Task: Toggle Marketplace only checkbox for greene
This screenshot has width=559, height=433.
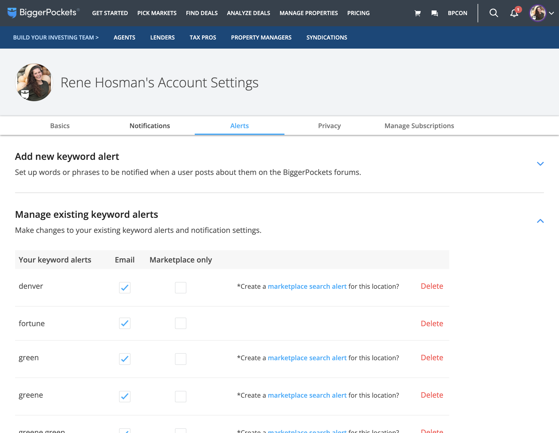Action: [181, 396]
